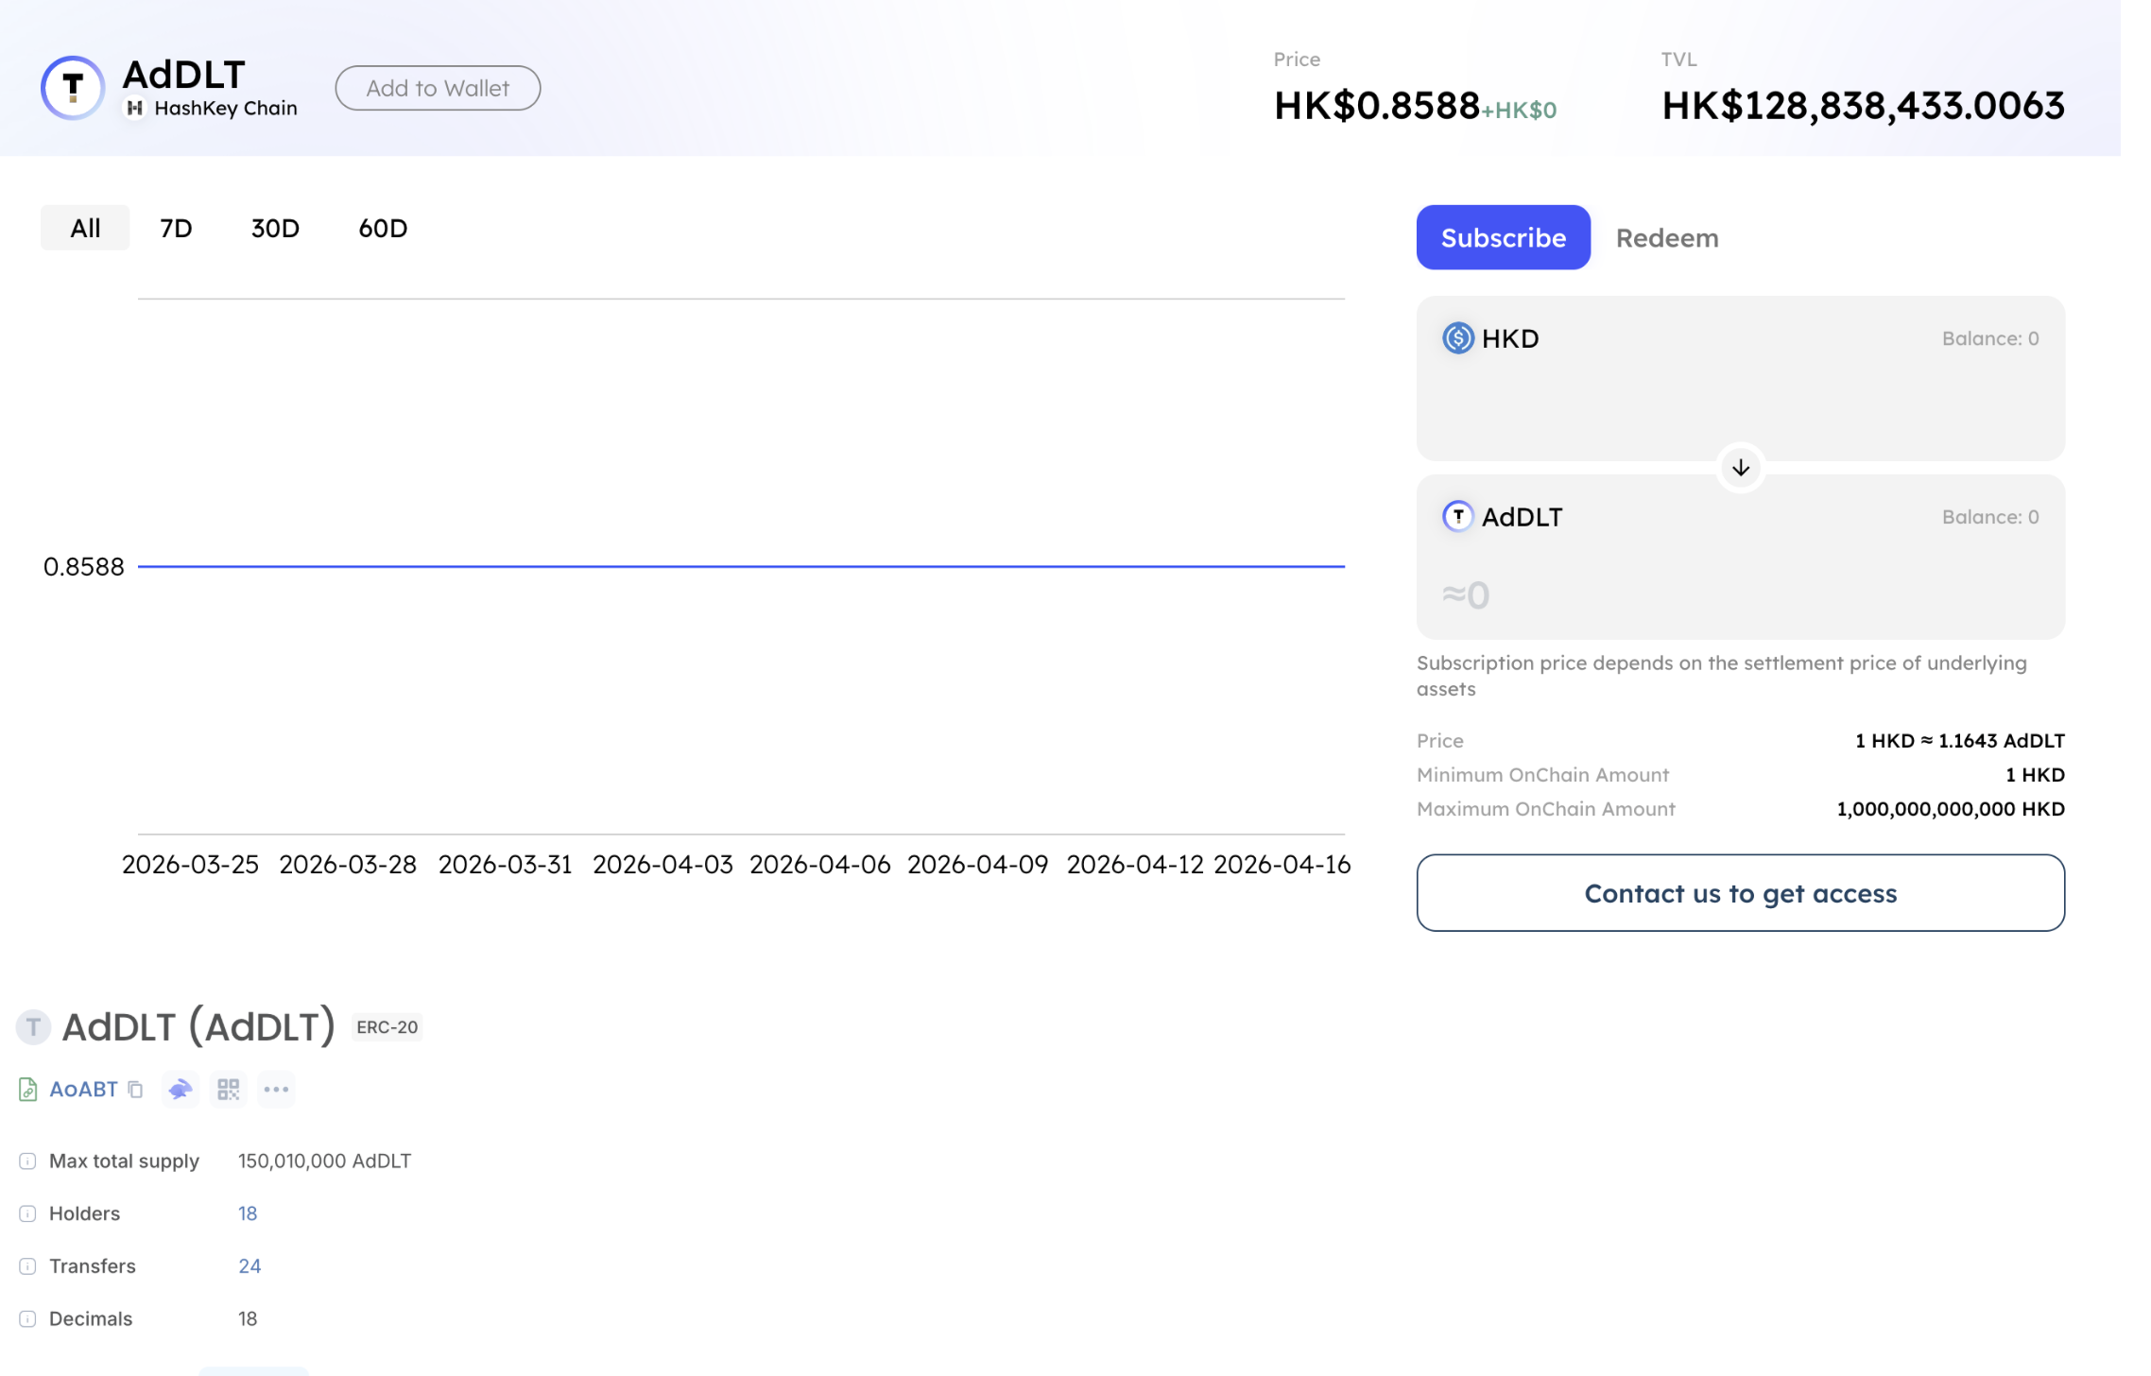Open the three-dots more options menu
The width and height of the screenshot is (2151, 1376).
coord(276,1090)
